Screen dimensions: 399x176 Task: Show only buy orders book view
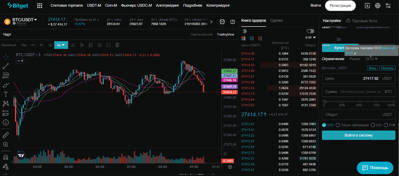(252, 38)
